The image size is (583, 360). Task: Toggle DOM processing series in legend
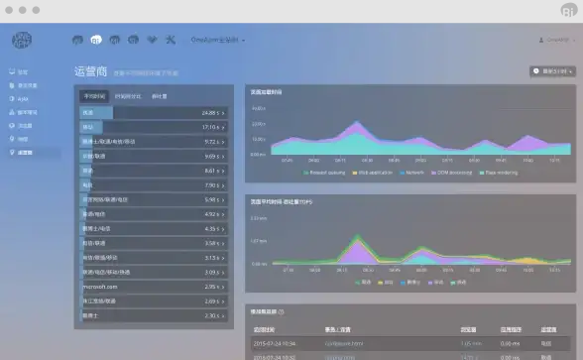point(451,173)
